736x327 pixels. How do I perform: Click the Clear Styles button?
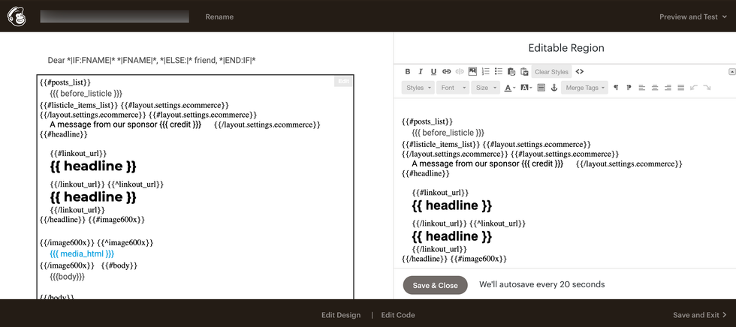tap(551, 72)
